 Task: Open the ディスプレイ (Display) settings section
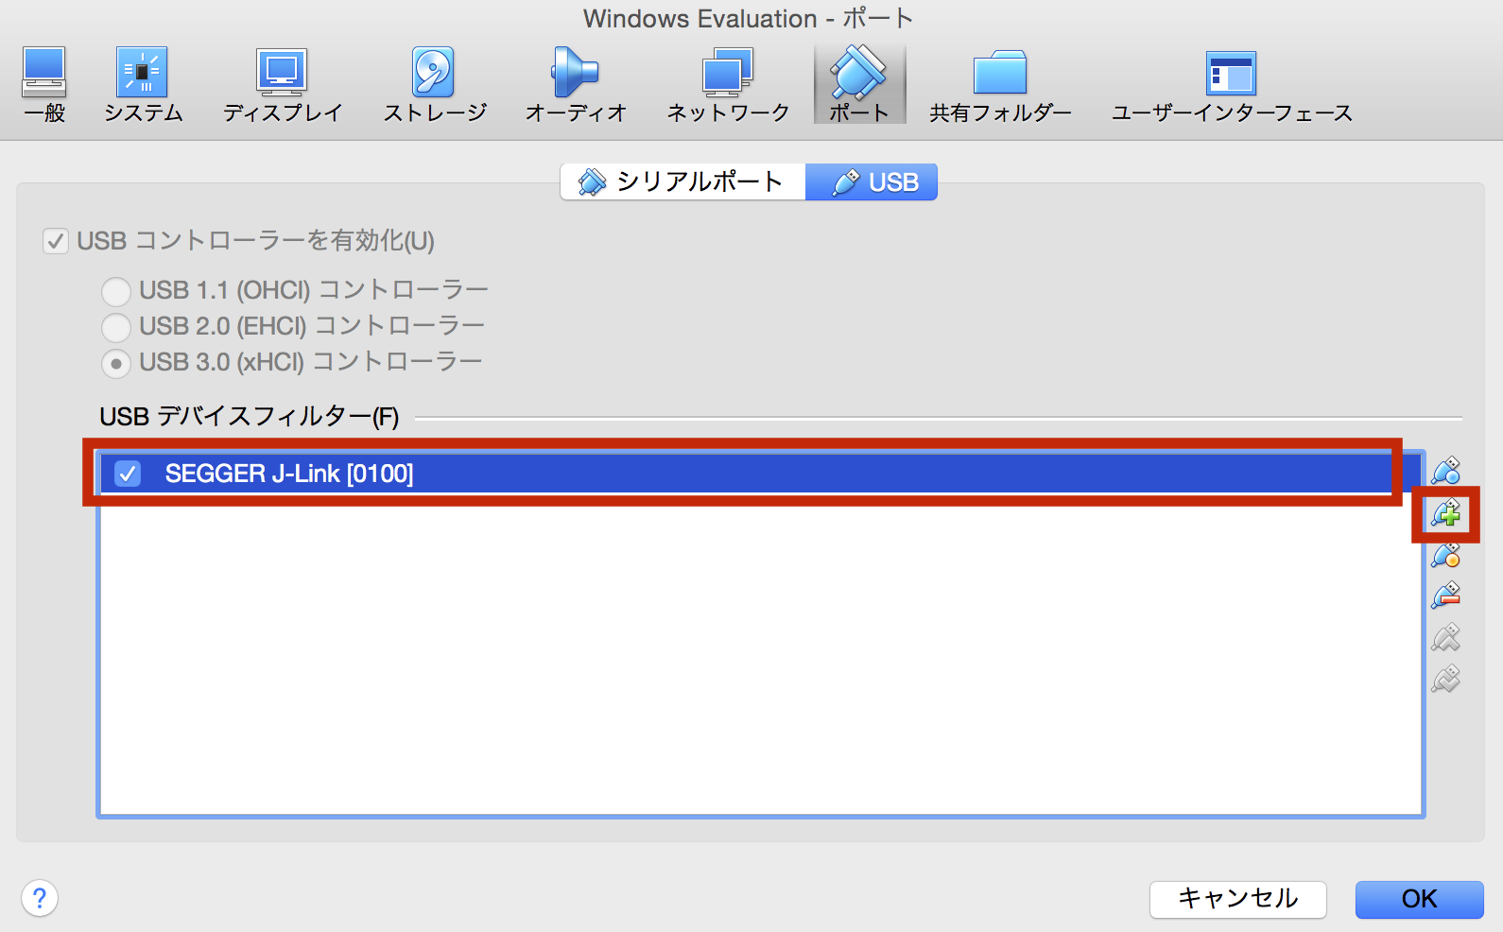coord(282,85)
